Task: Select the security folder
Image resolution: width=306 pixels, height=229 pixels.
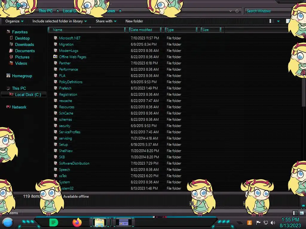Action: pos(65,126)
